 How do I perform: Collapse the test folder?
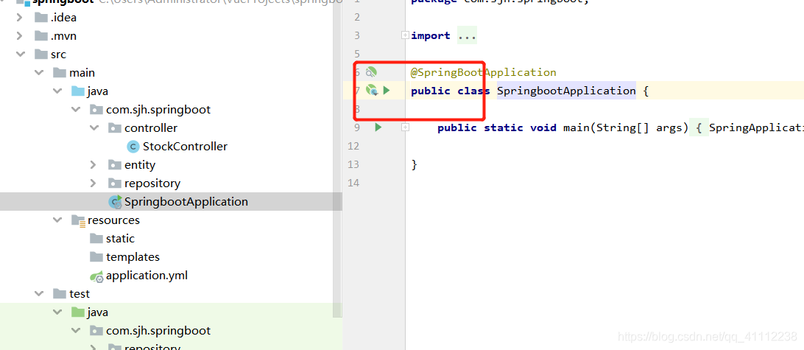38,293
